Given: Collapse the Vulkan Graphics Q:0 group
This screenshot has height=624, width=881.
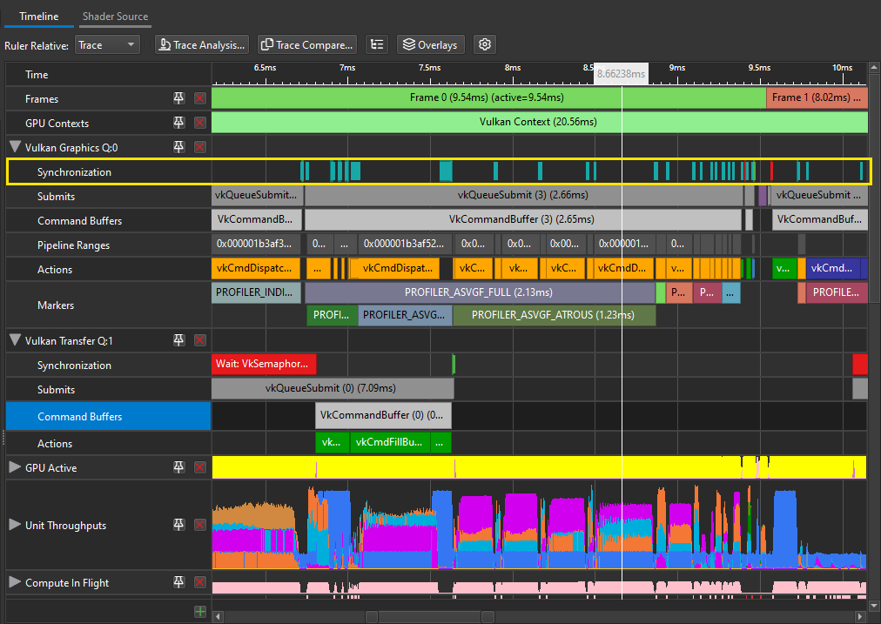Looking at the screenshot, I should coord(15,147).
